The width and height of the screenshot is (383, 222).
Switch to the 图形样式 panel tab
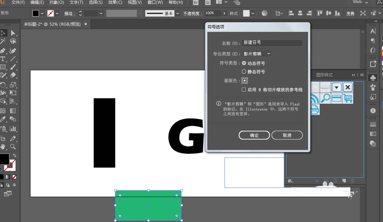pos(324,75)
